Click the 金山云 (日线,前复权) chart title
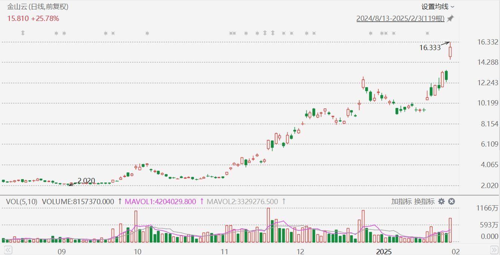 coord(38,7)
